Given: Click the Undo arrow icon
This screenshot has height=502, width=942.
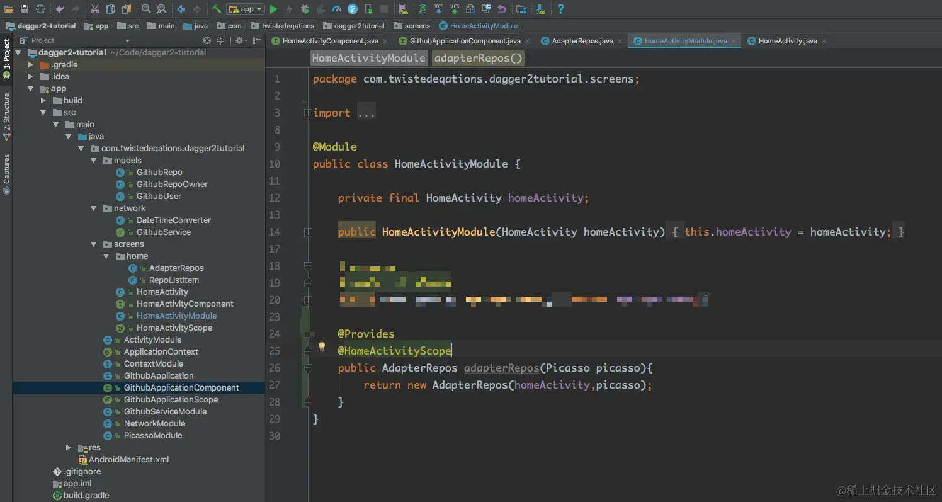Looking at the screenshot, I should coord(60,9).
